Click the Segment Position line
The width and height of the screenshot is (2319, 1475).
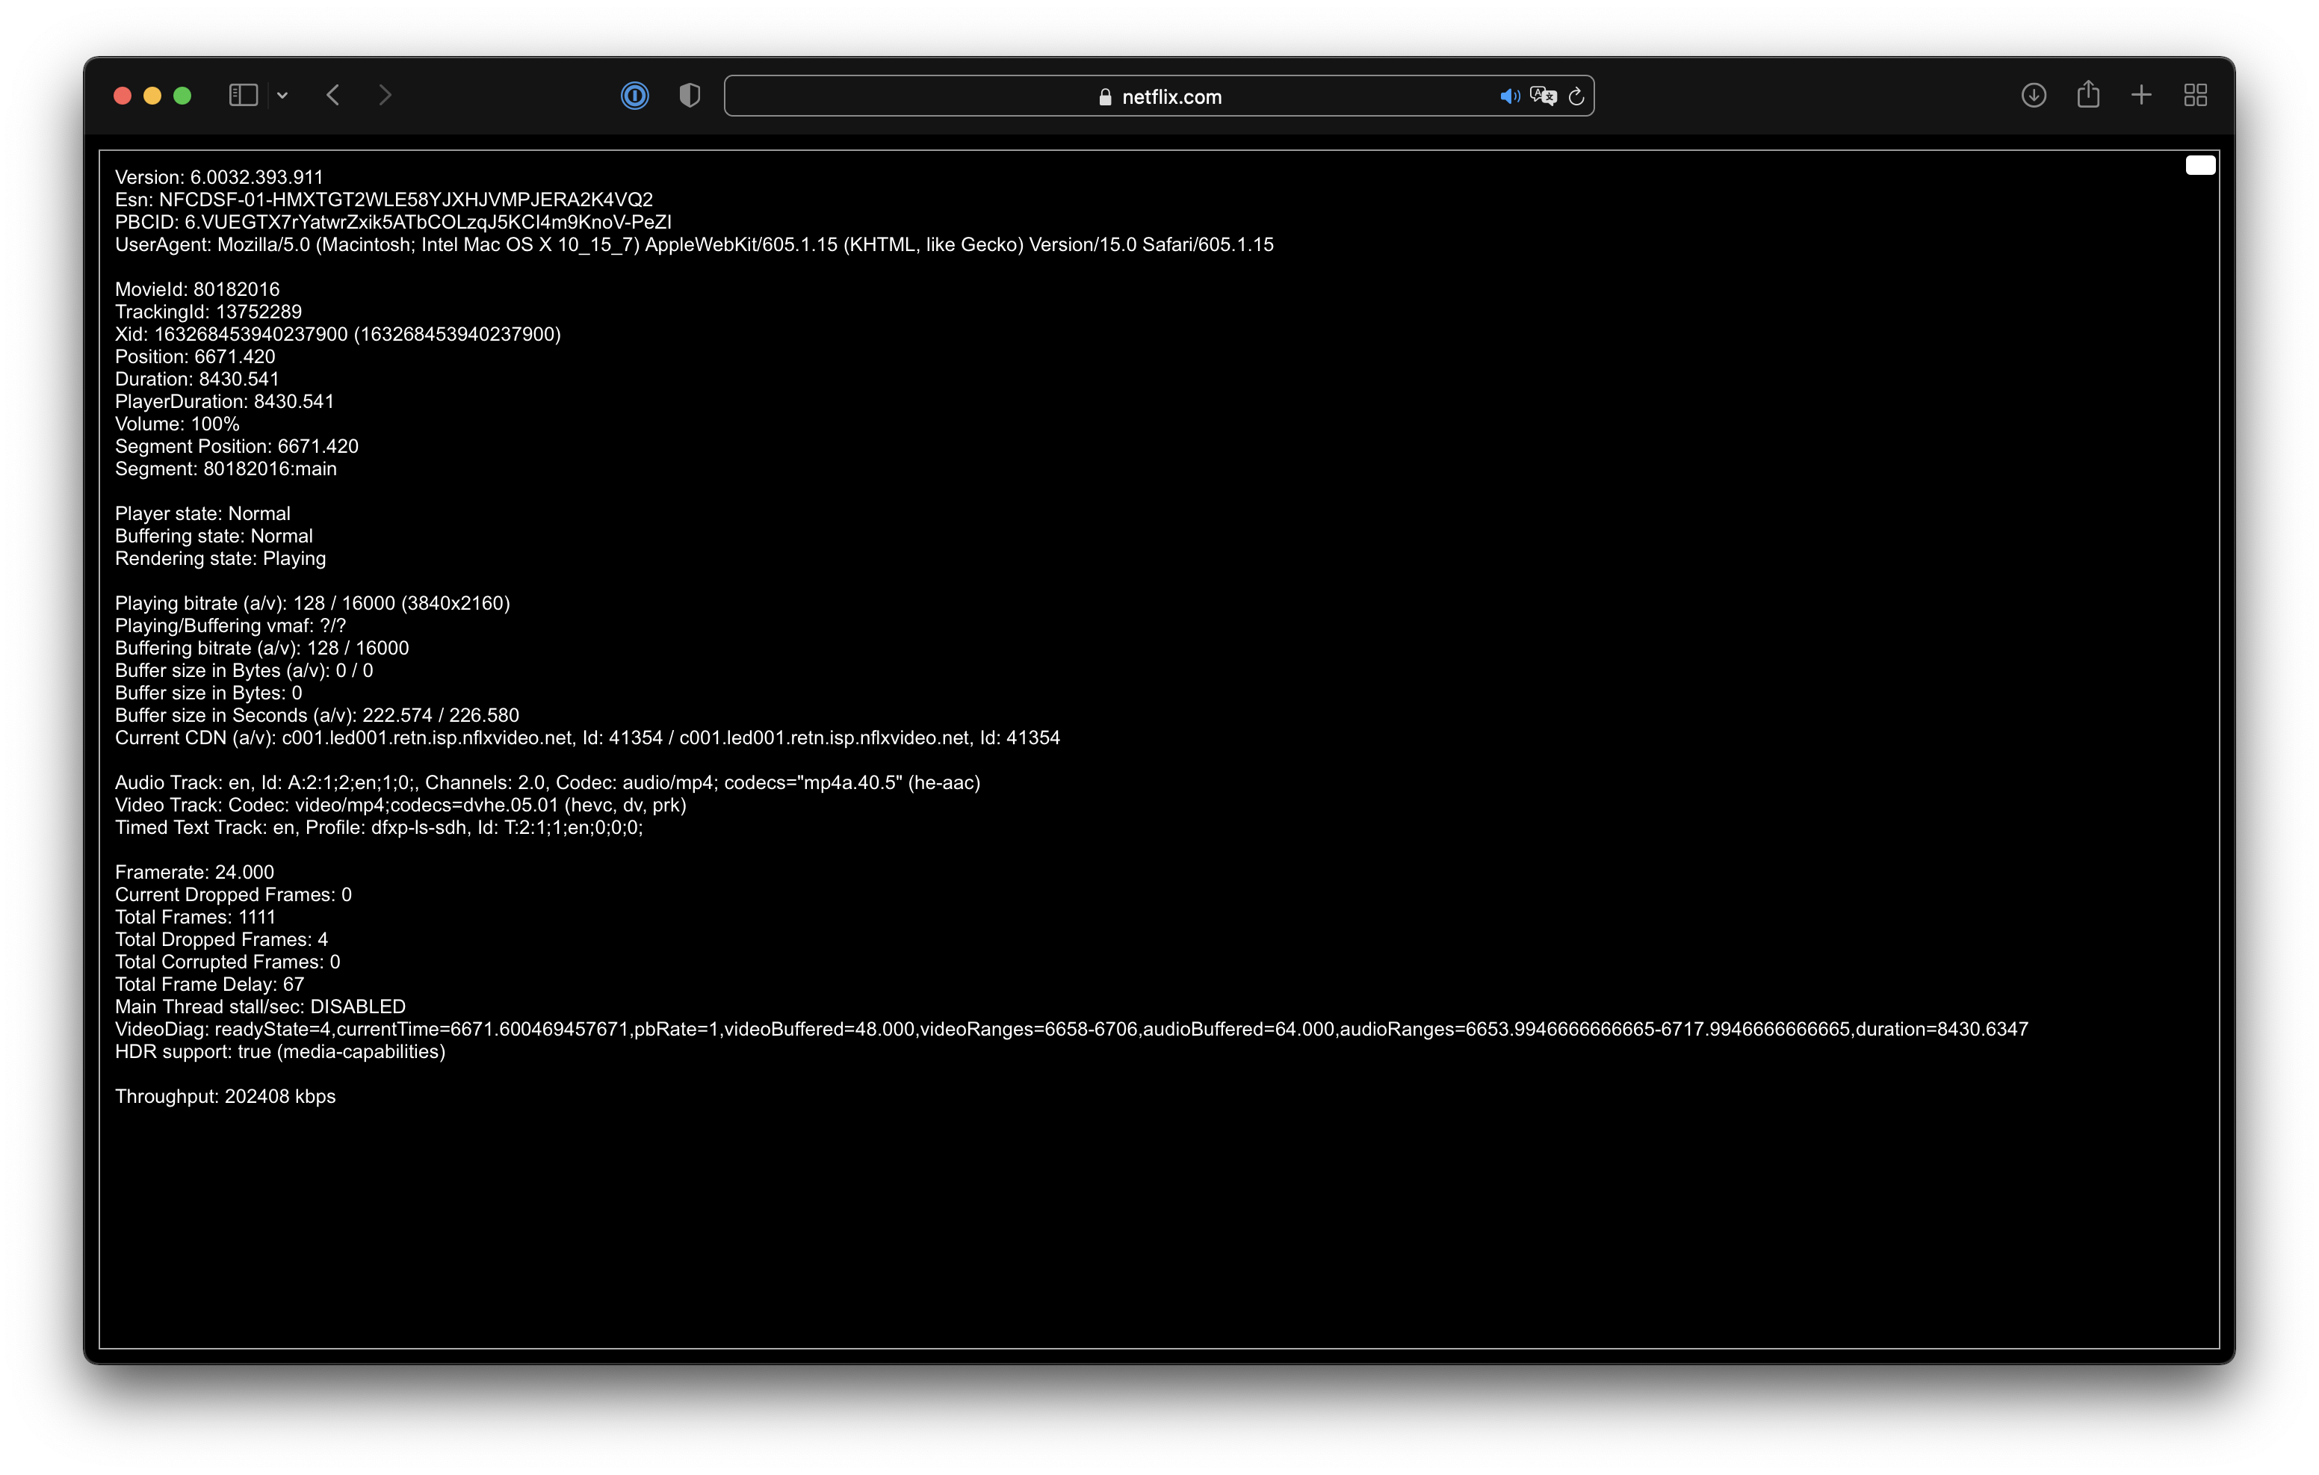pos(236,446)
